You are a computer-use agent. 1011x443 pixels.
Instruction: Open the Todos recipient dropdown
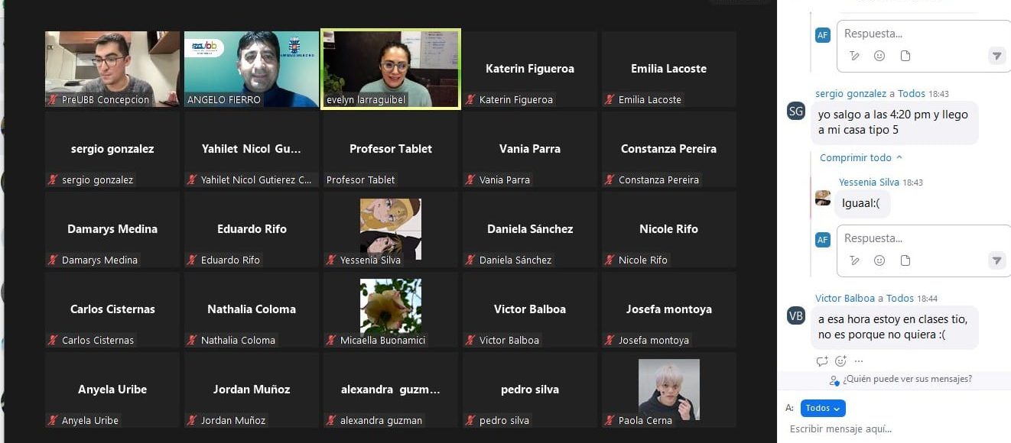tap(823, 409)
